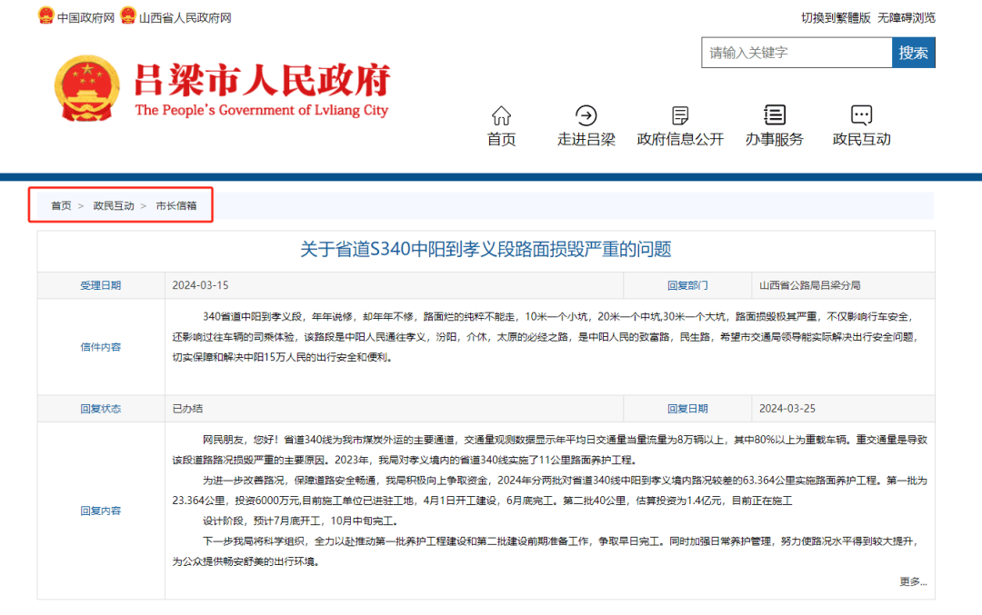Click the 已办结 status value

pos(187,409)
